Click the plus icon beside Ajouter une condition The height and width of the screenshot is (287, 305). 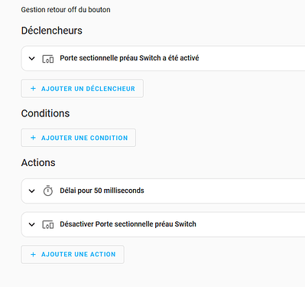coord(33,138)
